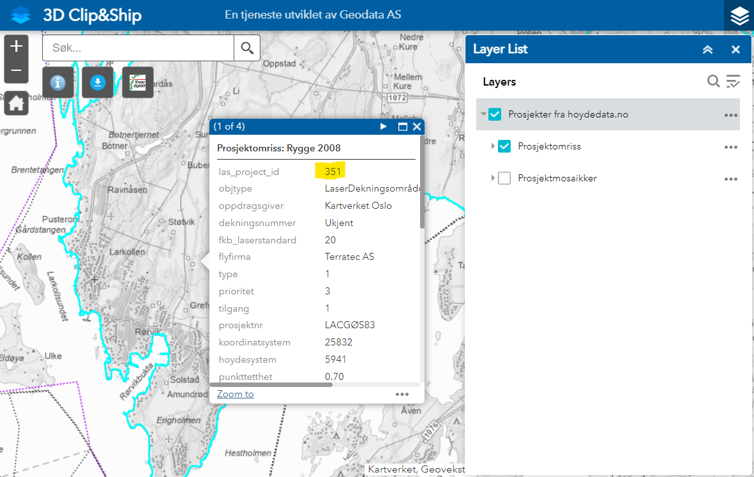Click the objtype field label
This screenshot has width=754, height=477.
(x=235, y=189)
